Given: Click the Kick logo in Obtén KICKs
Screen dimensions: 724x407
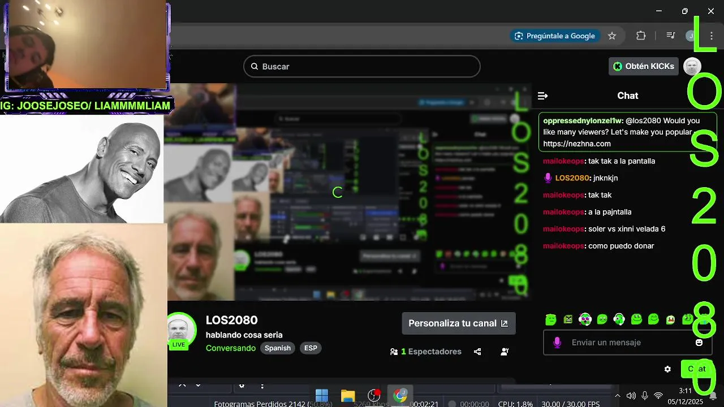Looking at the screenshot, I should [618, 66].
